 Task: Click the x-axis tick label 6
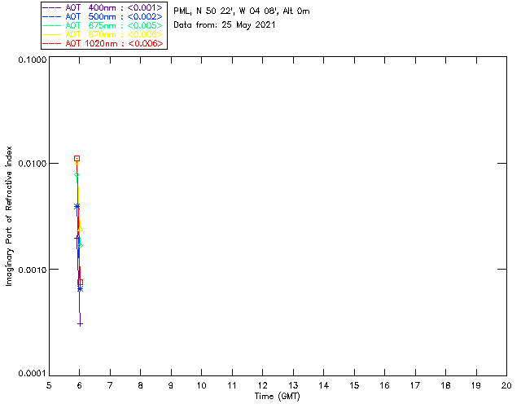point(80,386)
